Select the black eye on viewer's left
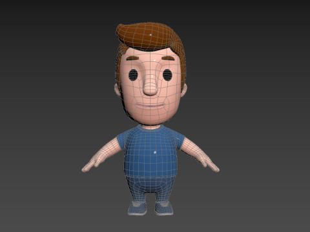 (x=133, y=75)
